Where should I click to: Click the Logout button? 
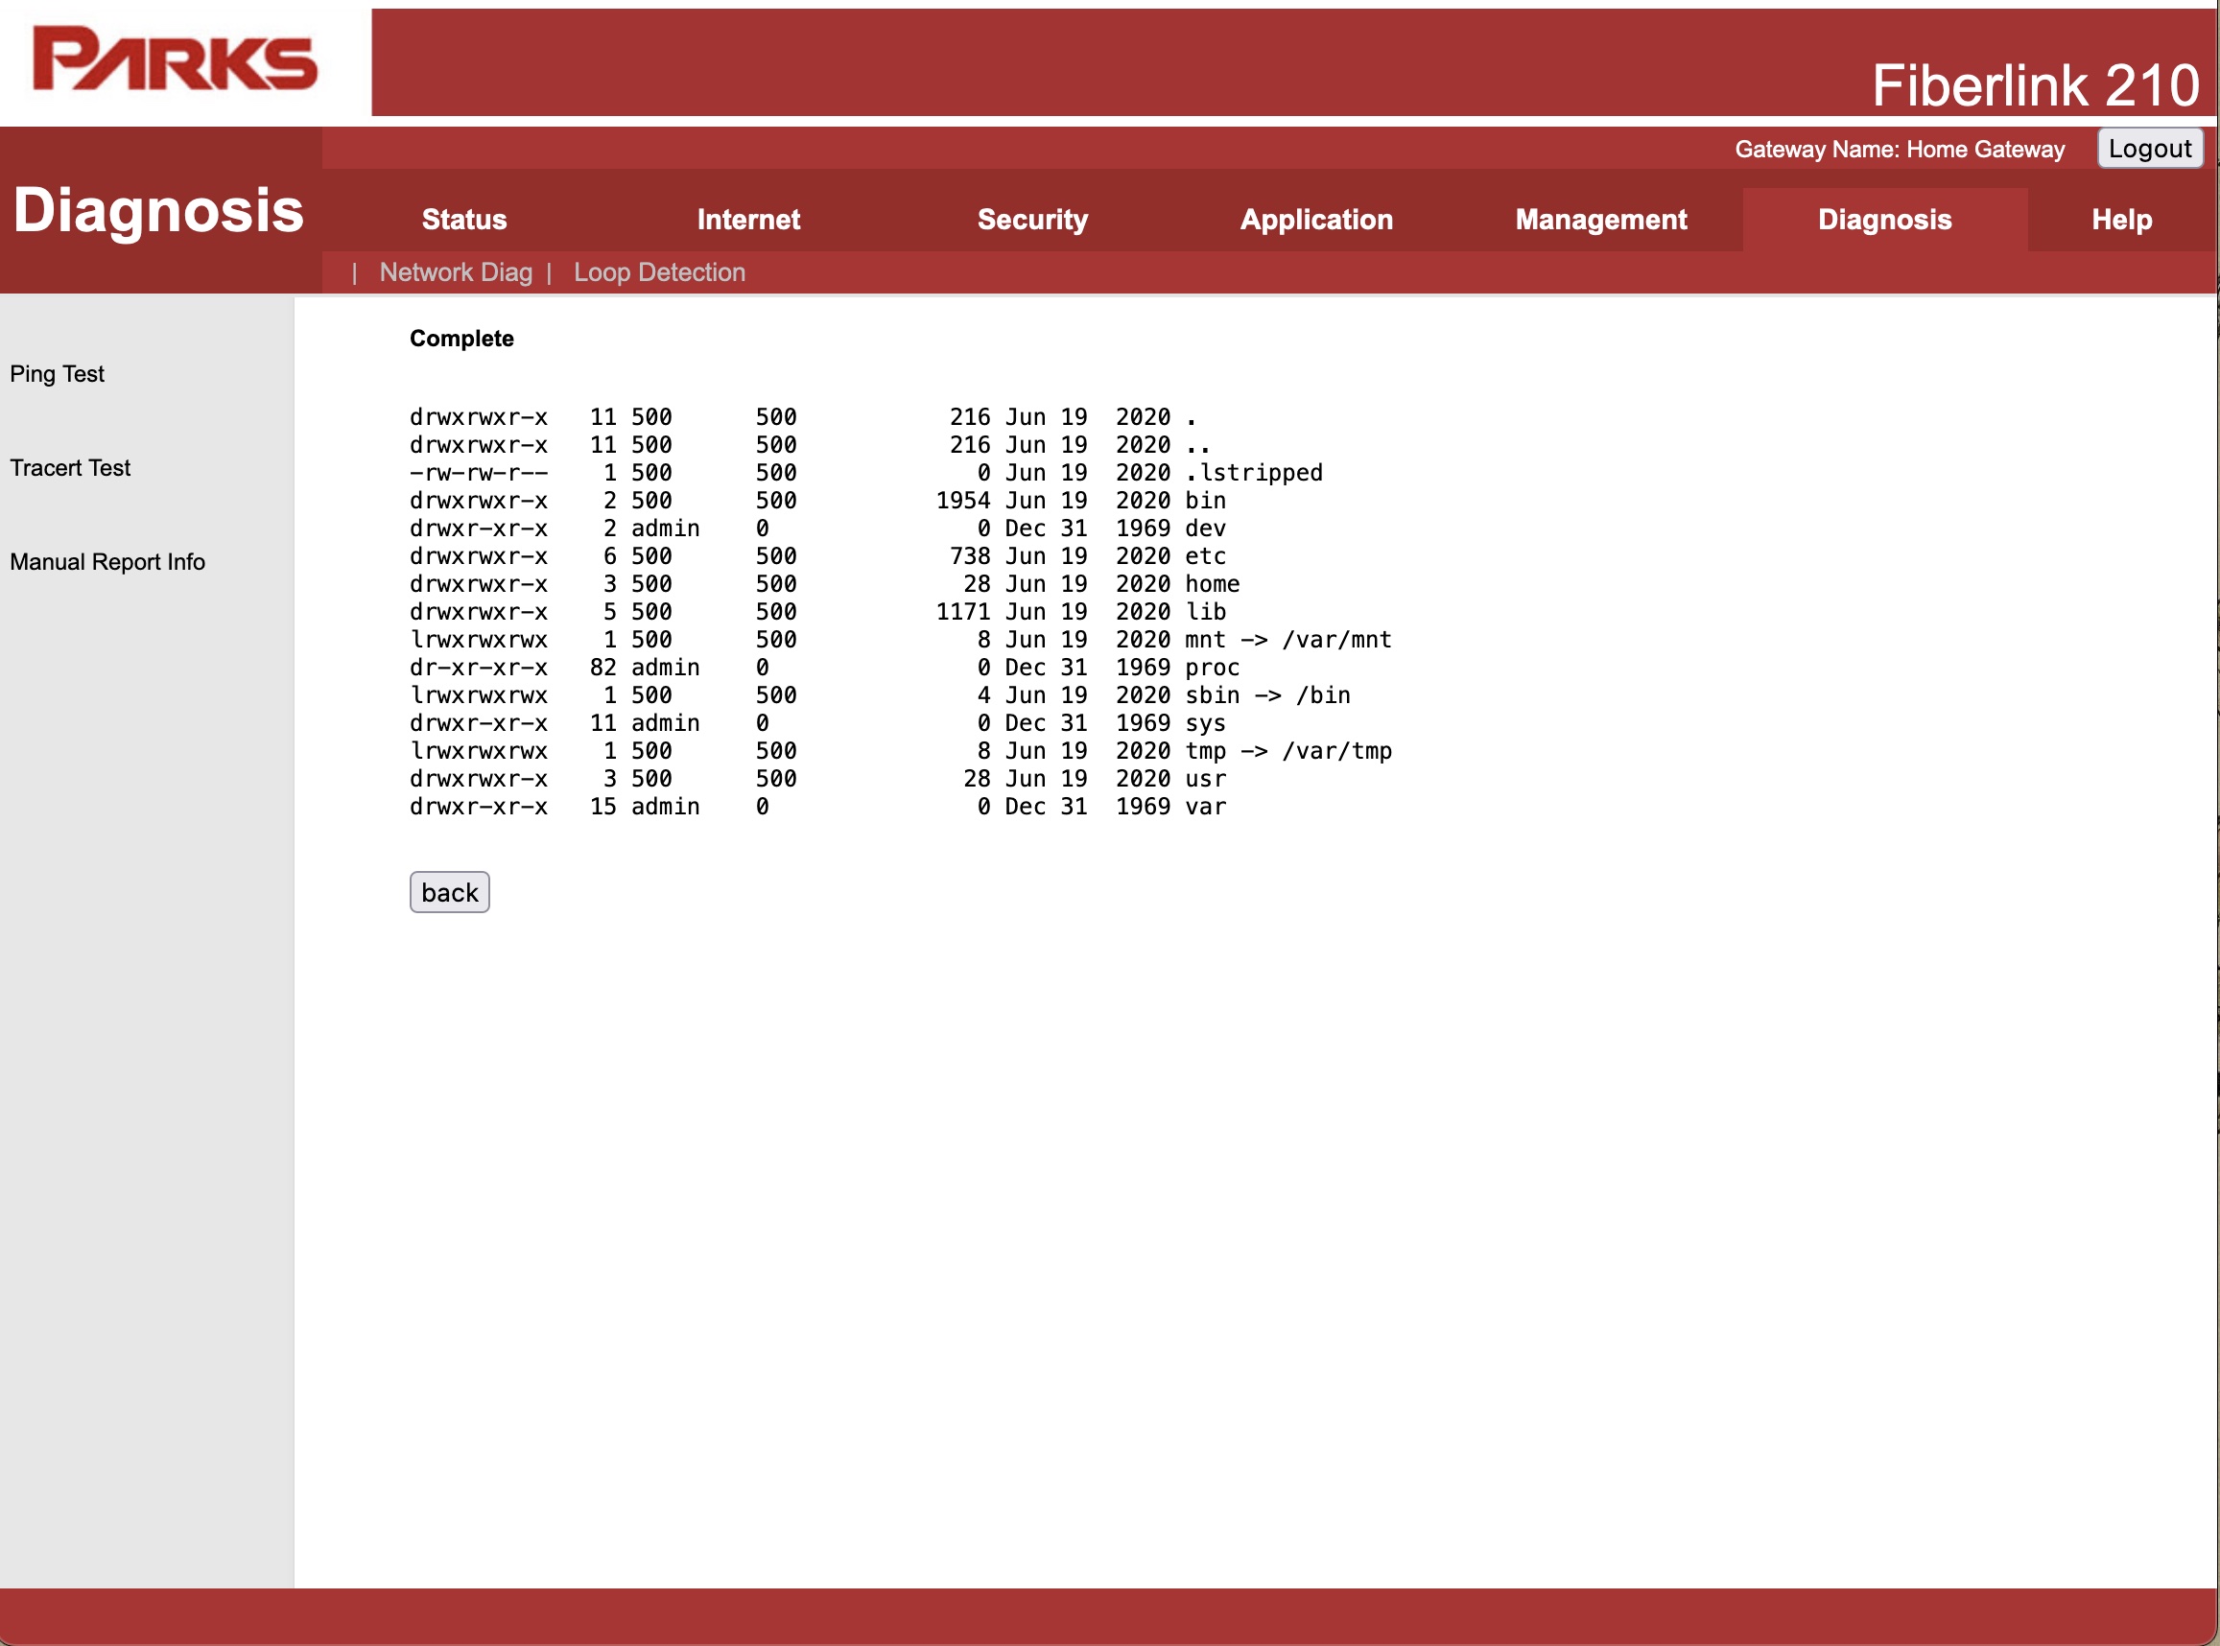[x=2149, y=149]
